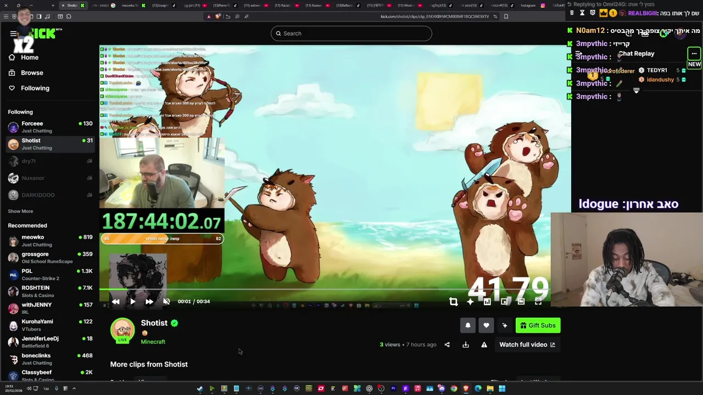The width and height of the screenshot is (703, 395).
Task: Click Watch full video link
Action: [527, 345]
